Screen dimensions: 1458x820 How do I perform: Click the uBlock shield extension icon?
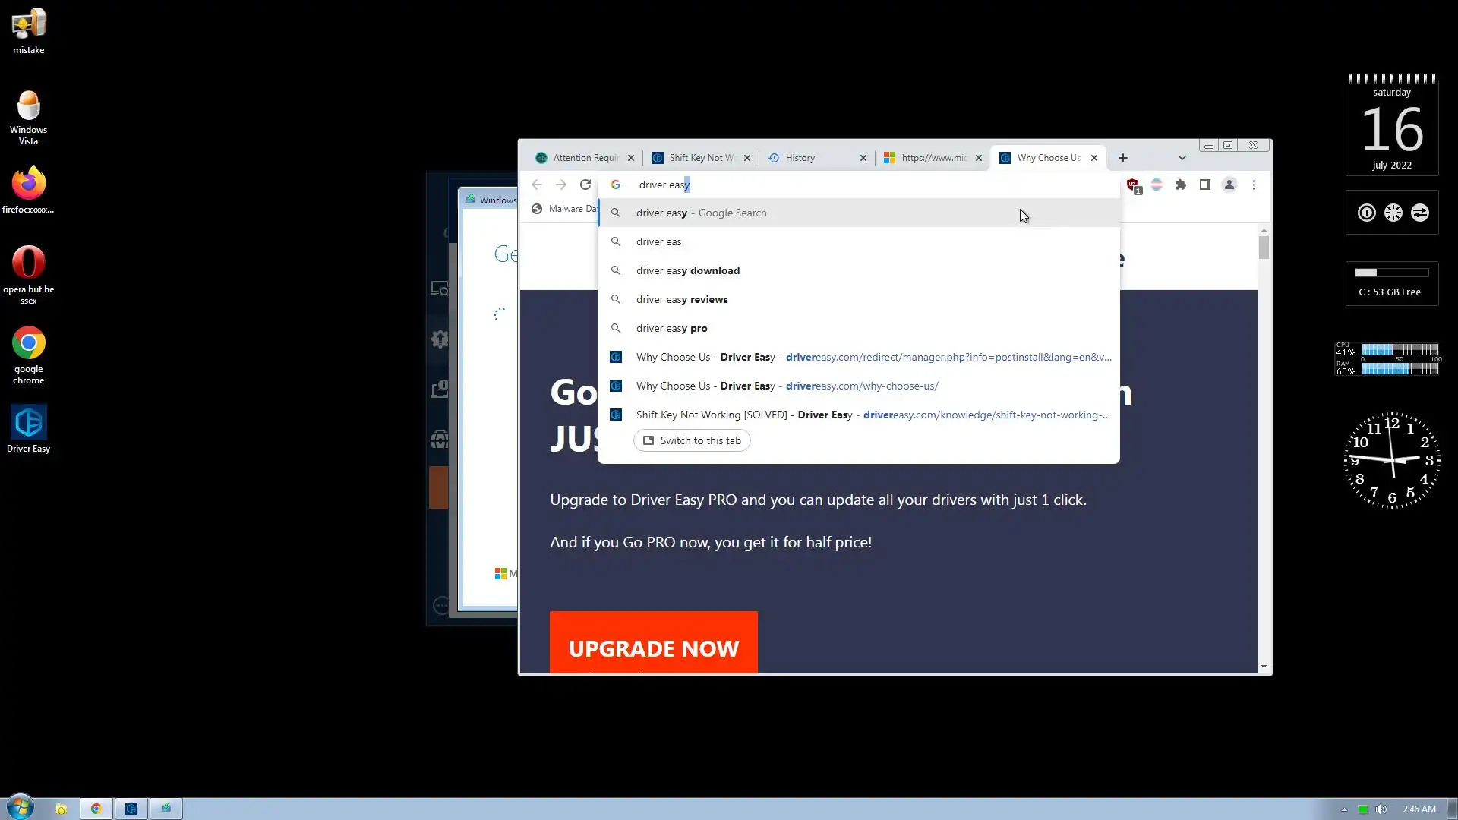point(1132,185)
